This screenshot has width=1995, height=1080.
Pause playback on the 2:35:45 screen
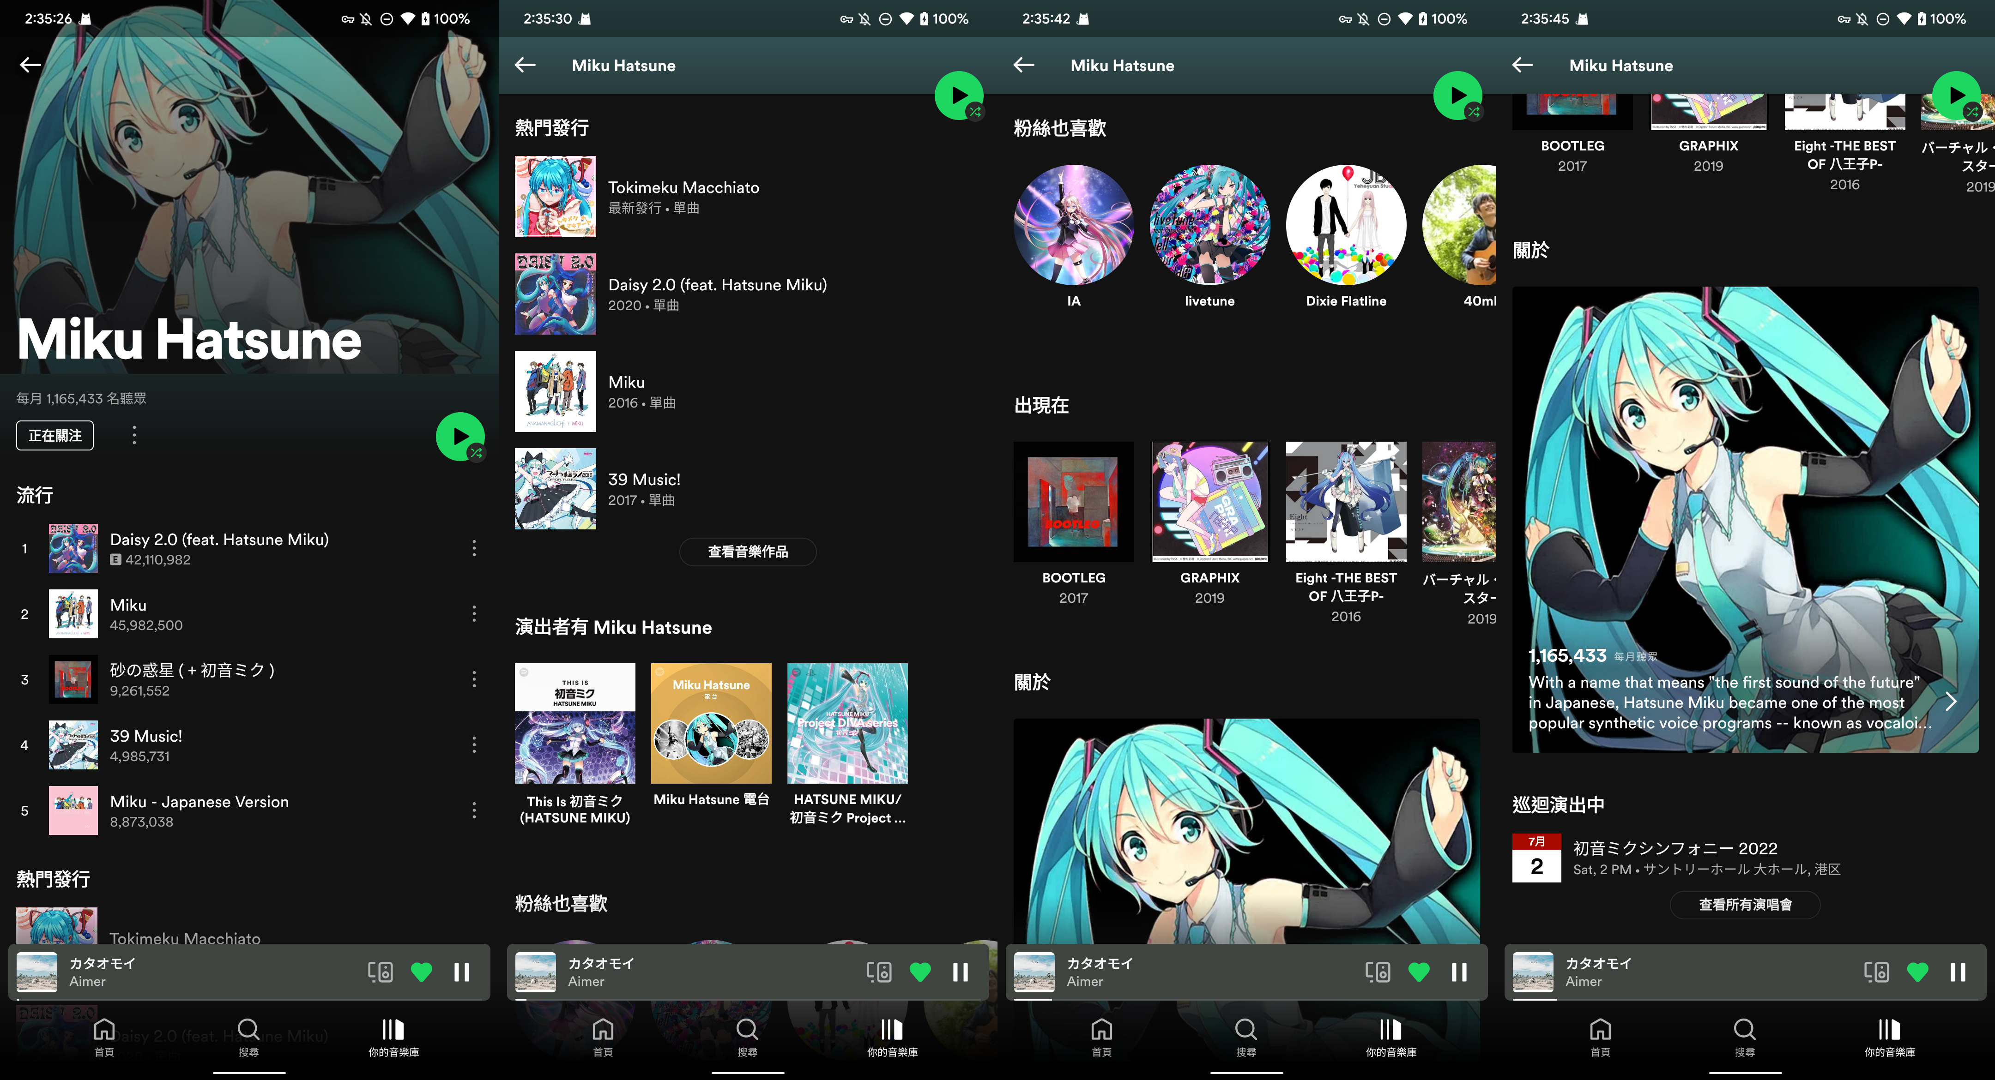tap(1958, 972)
